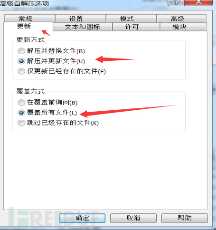Click the 取消 button
216x230 pixels.
pos(133,218)
